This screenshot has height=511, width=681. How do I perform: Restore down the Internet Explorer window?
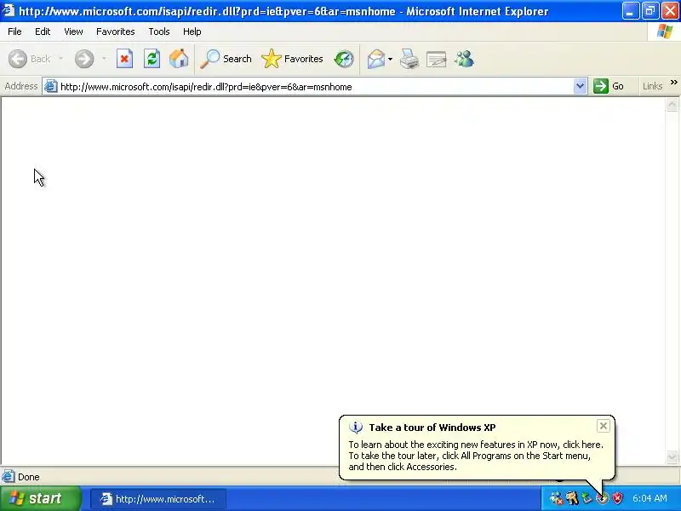coord(650,11)
